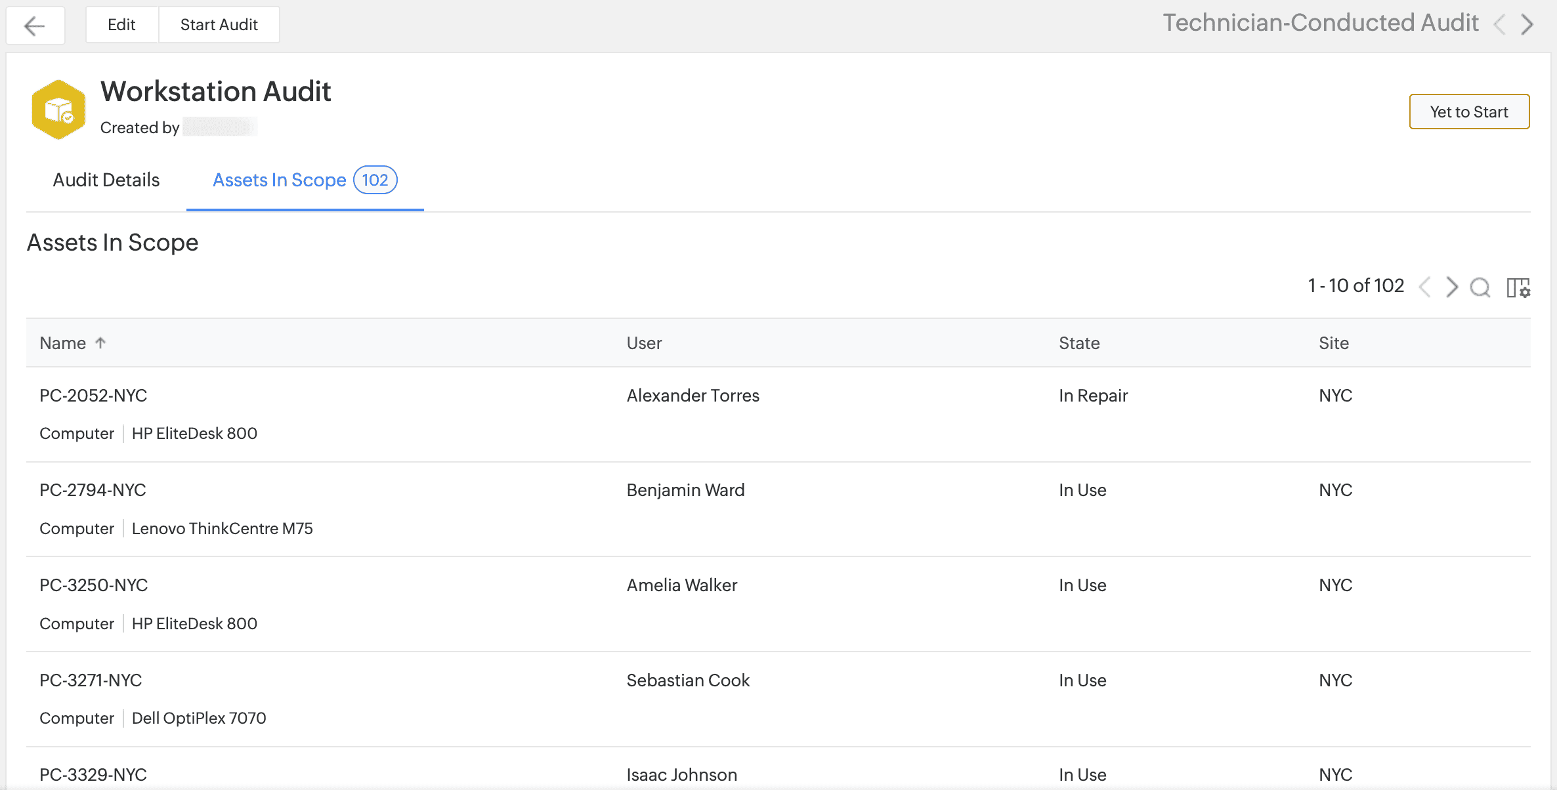
Task: Select the Assets In Scope tab
Action: pos(279,180)
